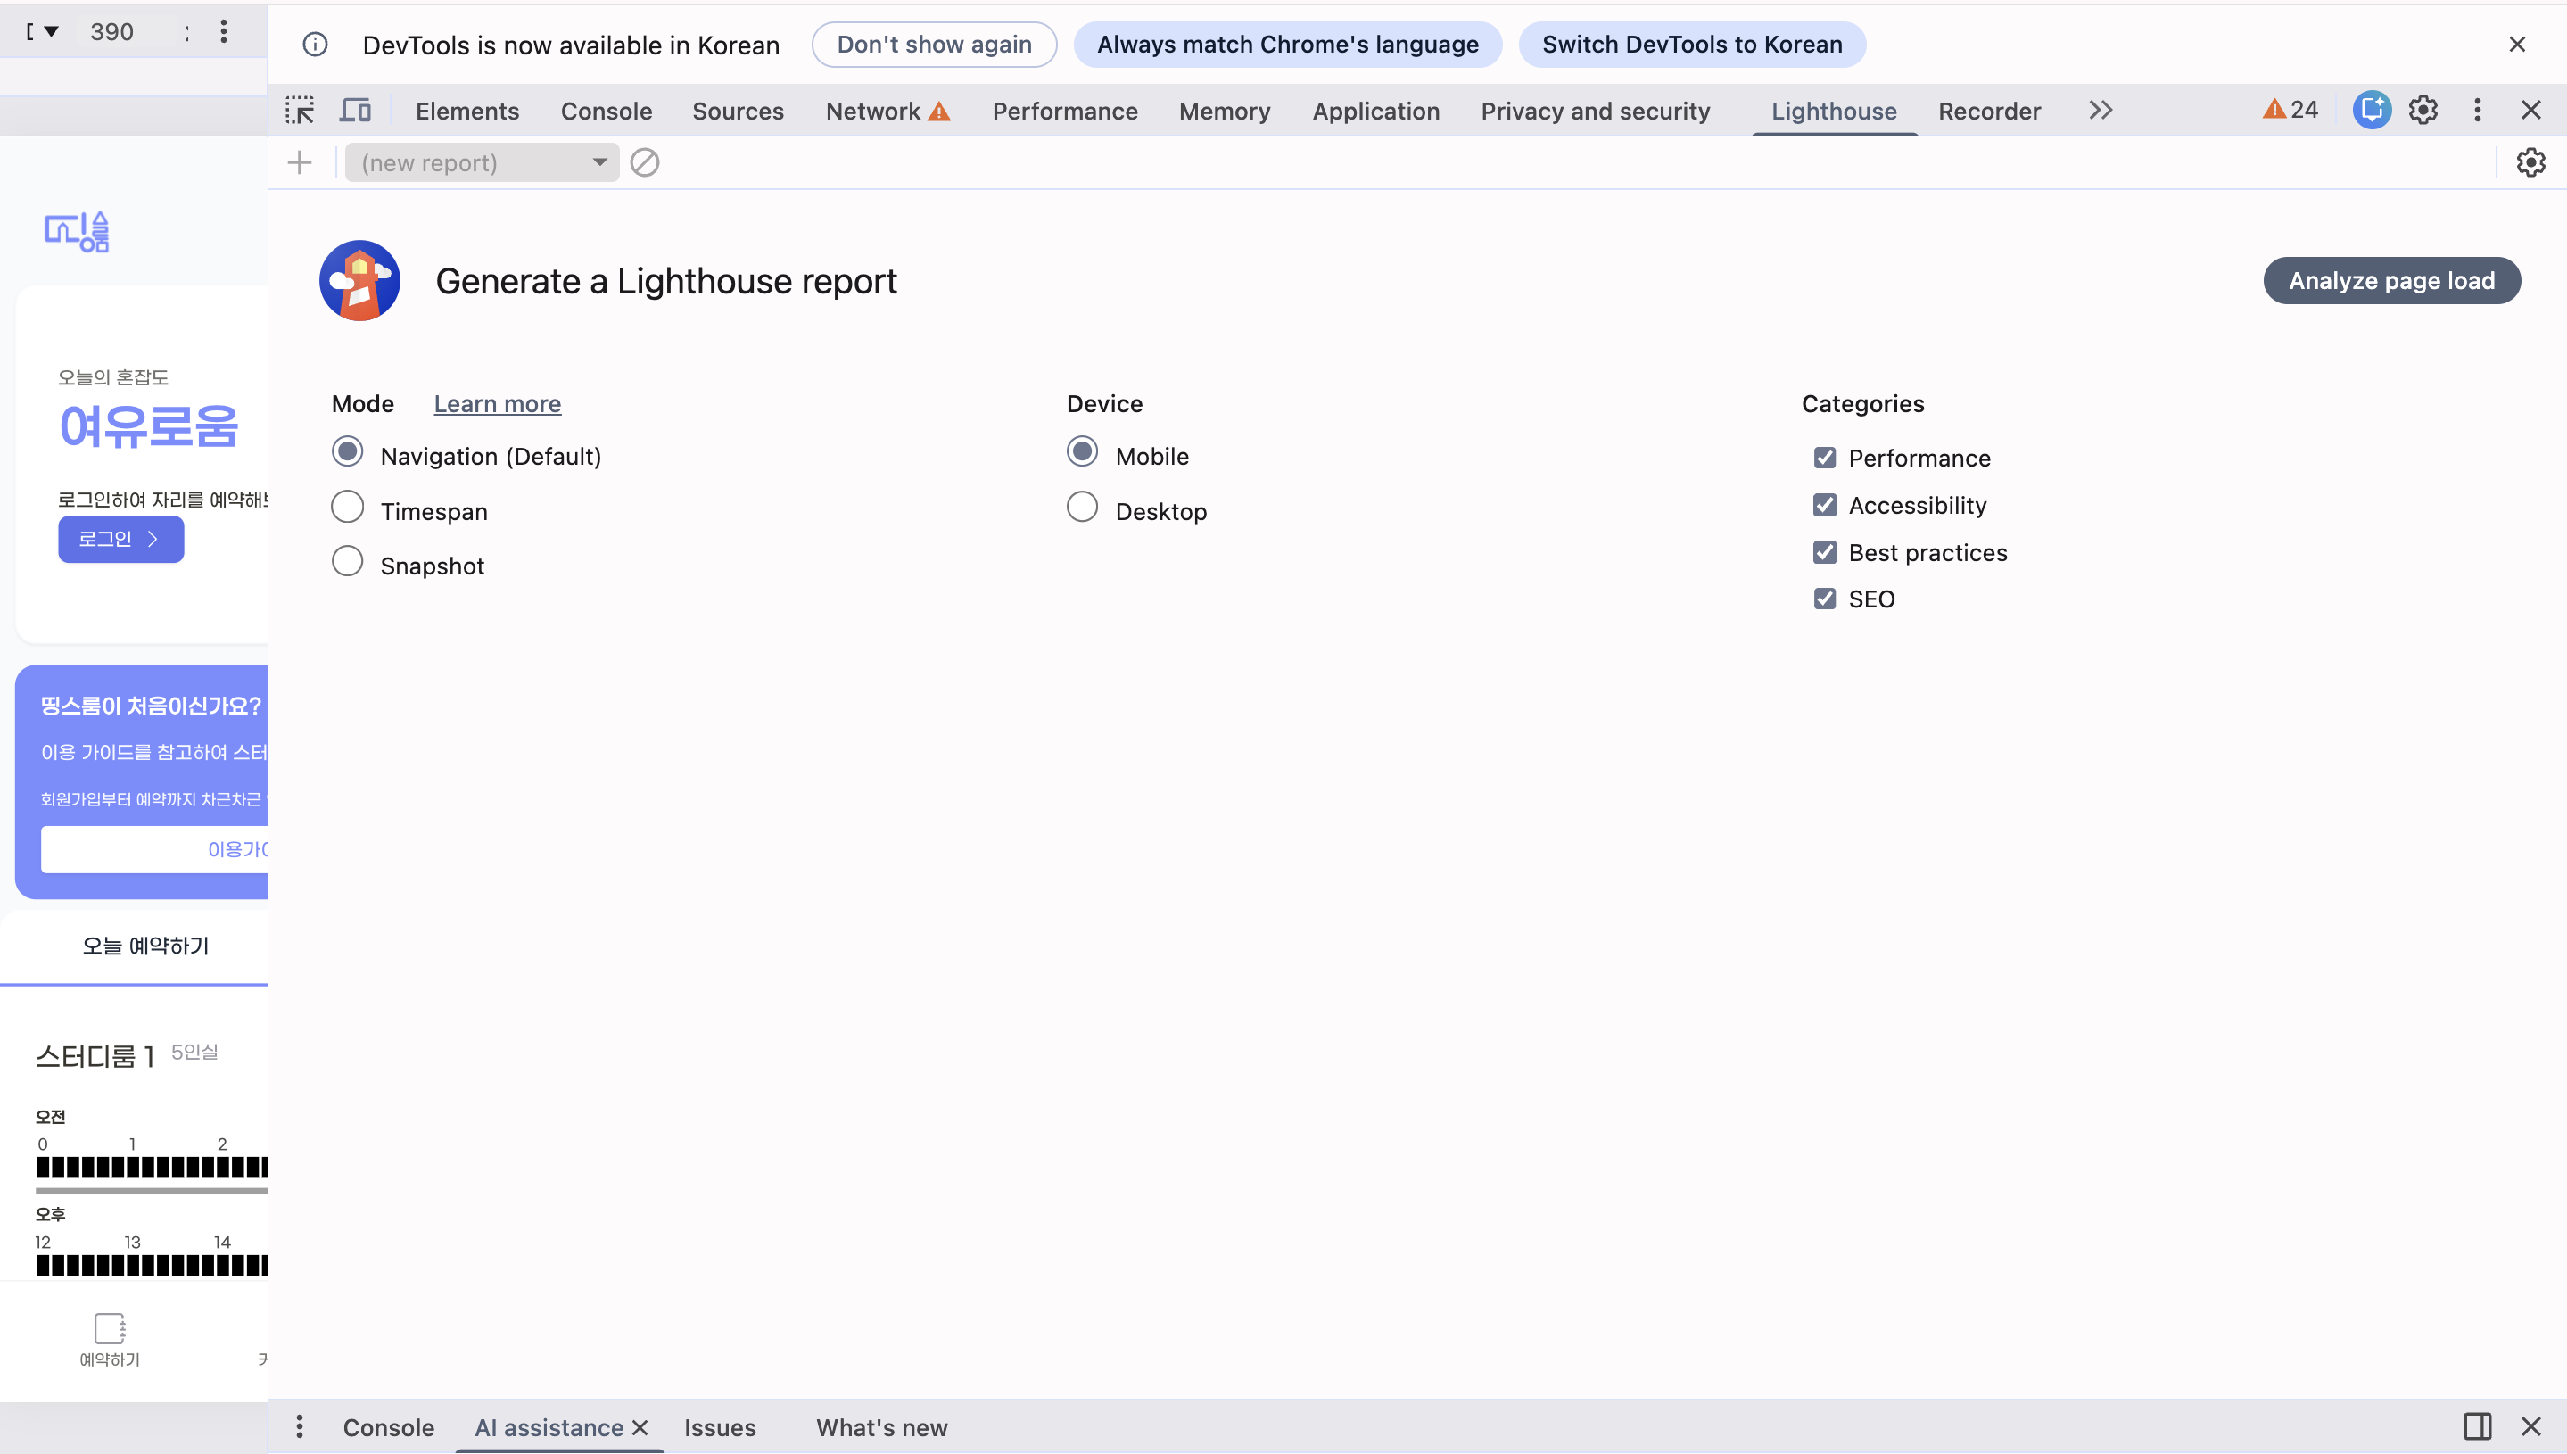Image resolution: width=2567 pixels, height=1454 pixels.
Task: Click the plus icon for new report
Action: coord(300,161)
